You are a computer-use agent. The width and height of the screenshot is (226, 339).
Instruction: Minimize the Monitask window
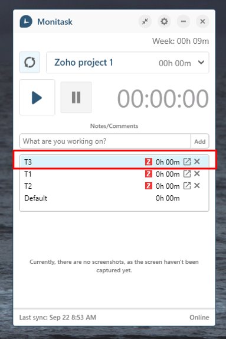(184, 21)
